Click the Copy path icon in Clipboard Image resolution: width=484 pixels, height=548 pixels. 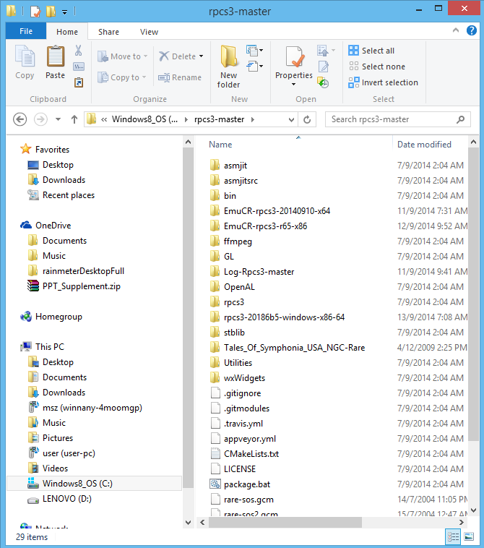point(79,67)
